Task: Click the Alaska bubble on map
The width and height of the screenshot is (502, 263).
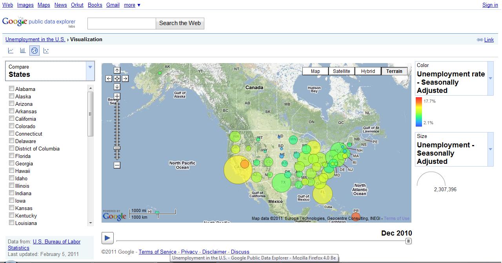Action: pos(160,73)
